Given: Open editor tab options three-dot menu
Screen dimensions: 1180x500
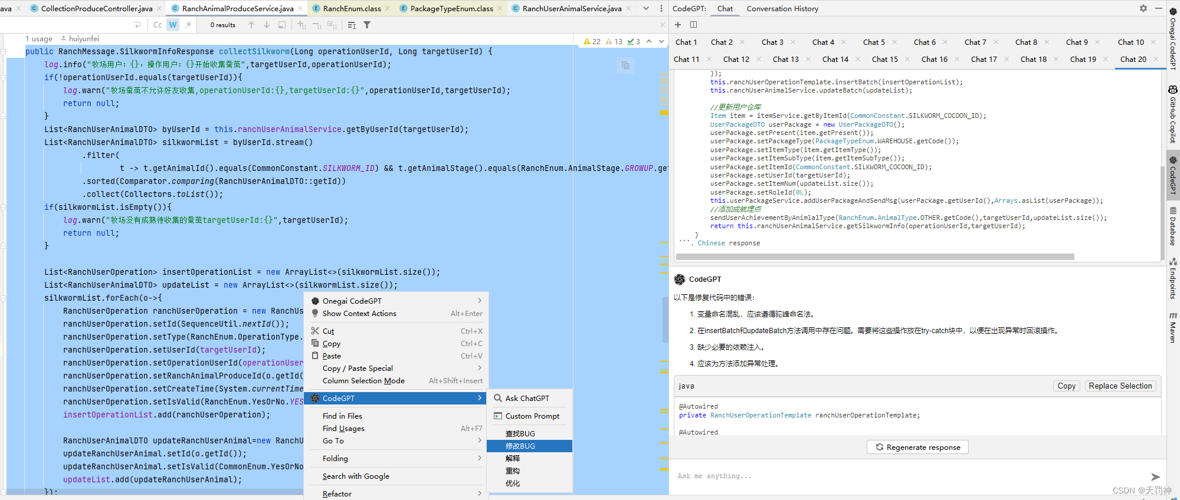Looking at the screenshot, I should [x=661, y=8].
